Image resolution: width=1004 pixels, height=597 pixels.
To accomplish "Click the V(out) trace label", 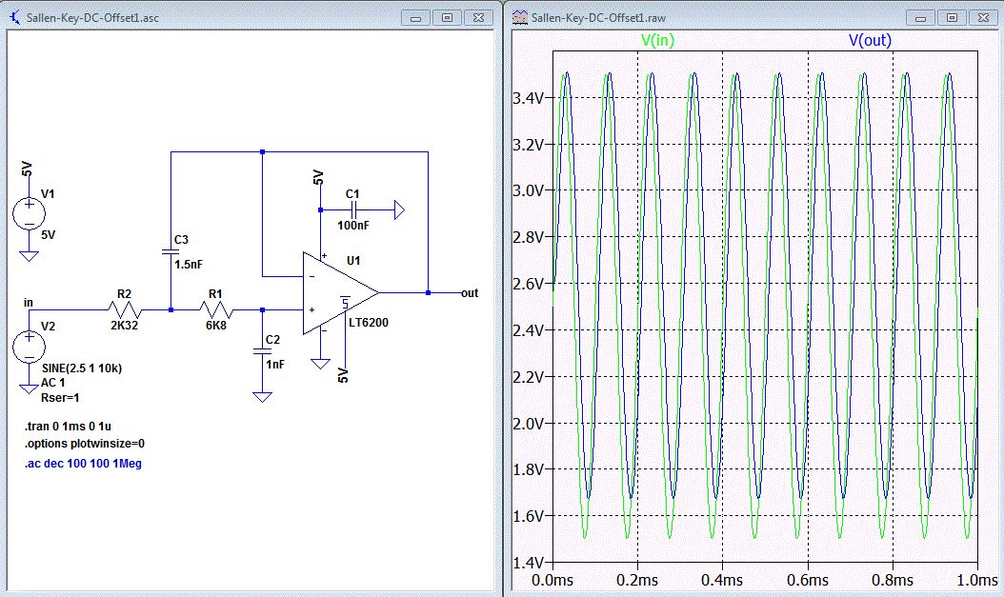I will [x=870, y=40].
